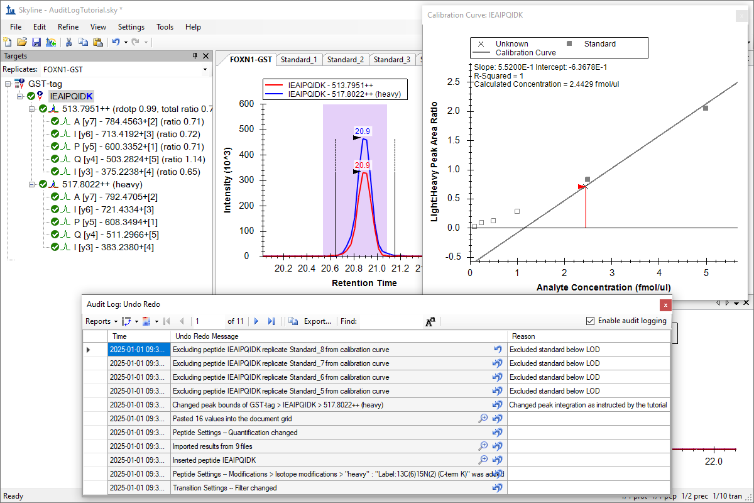Screen dimensions: 754x503
Task: Copy selection via the toolbar icon
Action: tap(84, 42)
